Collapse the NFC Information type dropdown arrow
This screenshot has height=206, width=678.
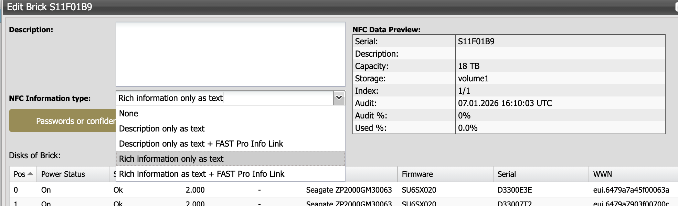point(339,98)
